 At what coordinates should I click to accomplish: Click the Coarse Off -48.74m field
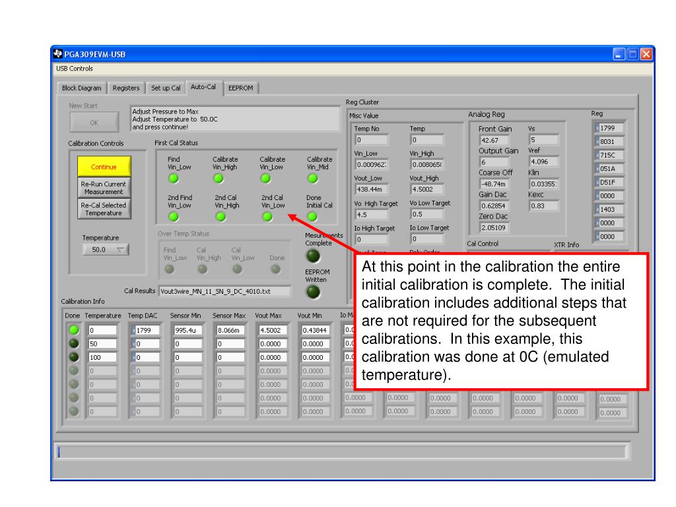(x=494, y=184)
